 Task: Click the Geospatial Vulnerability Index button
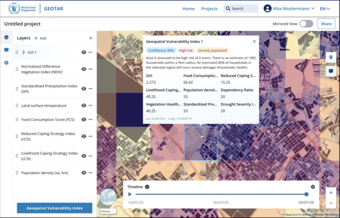pyautogui.click(x=54, y=208)
